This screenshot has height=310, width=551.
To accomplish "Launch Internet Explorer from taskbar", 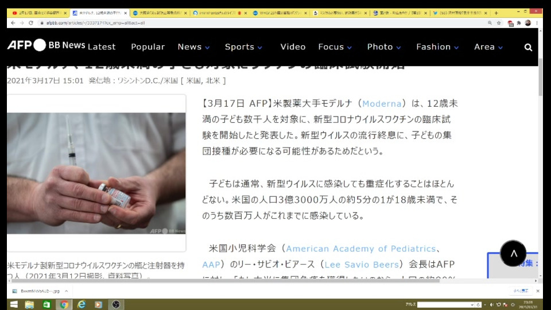I will click(x=81, y=304).
